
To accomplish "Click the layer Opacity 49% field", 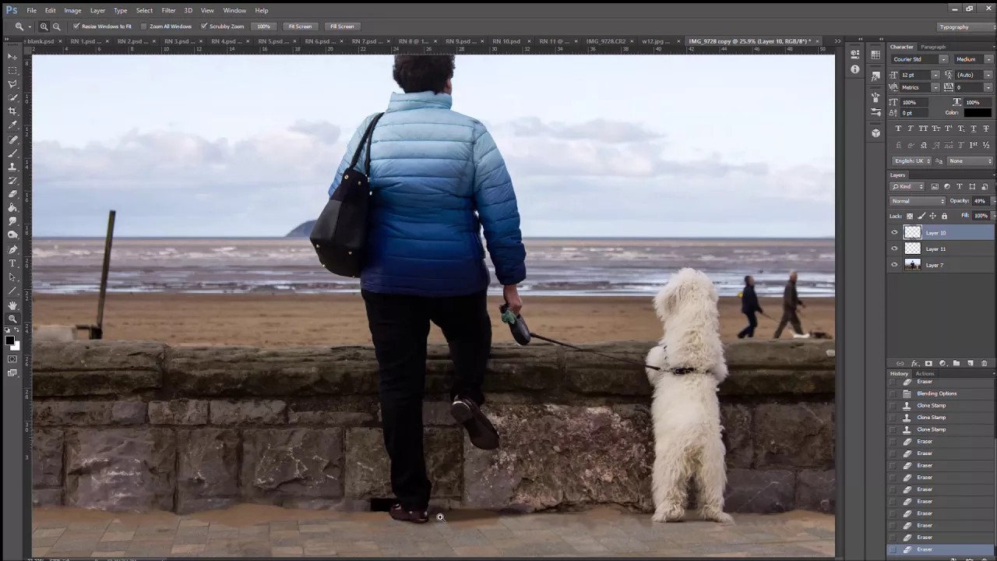I will point(980,201).
